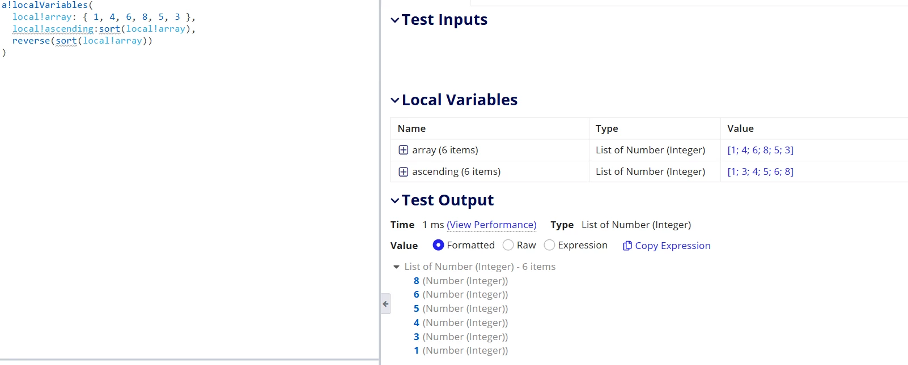Screen dimensions: 908x365
Task: Collapse the Local Variables section chevron
Action: click(395, 101)
